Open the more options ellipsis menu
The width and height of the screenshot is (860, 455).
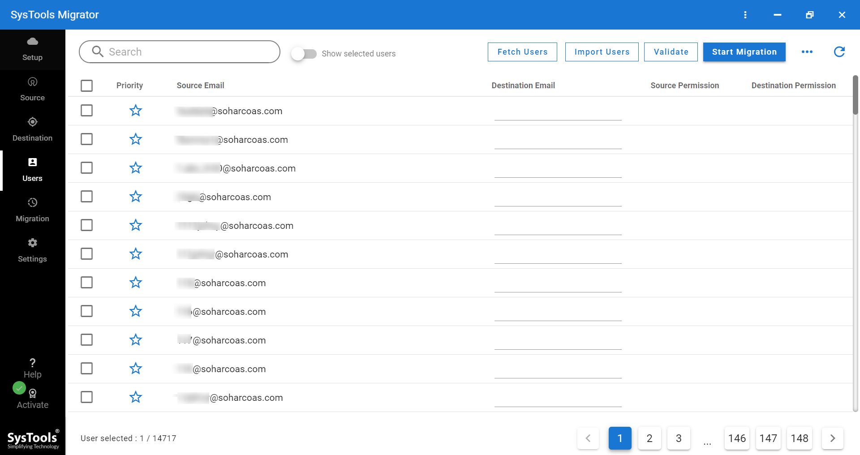[807, 52]
